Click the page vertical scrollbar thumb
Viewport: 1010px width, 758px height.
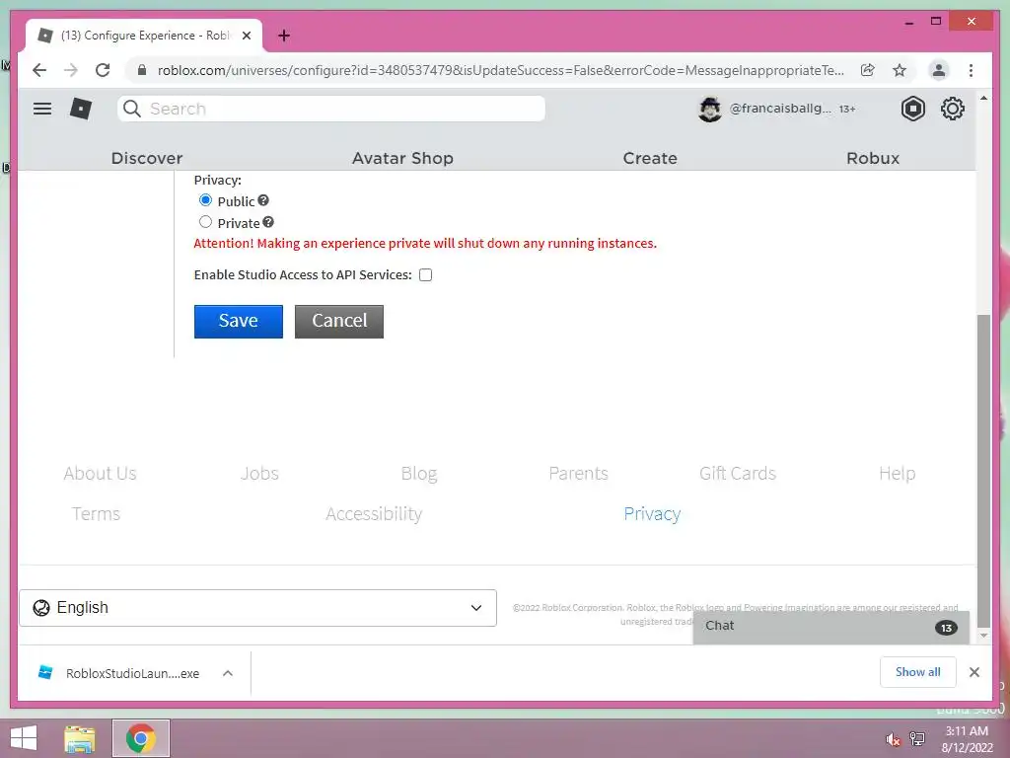pos(983,471)
